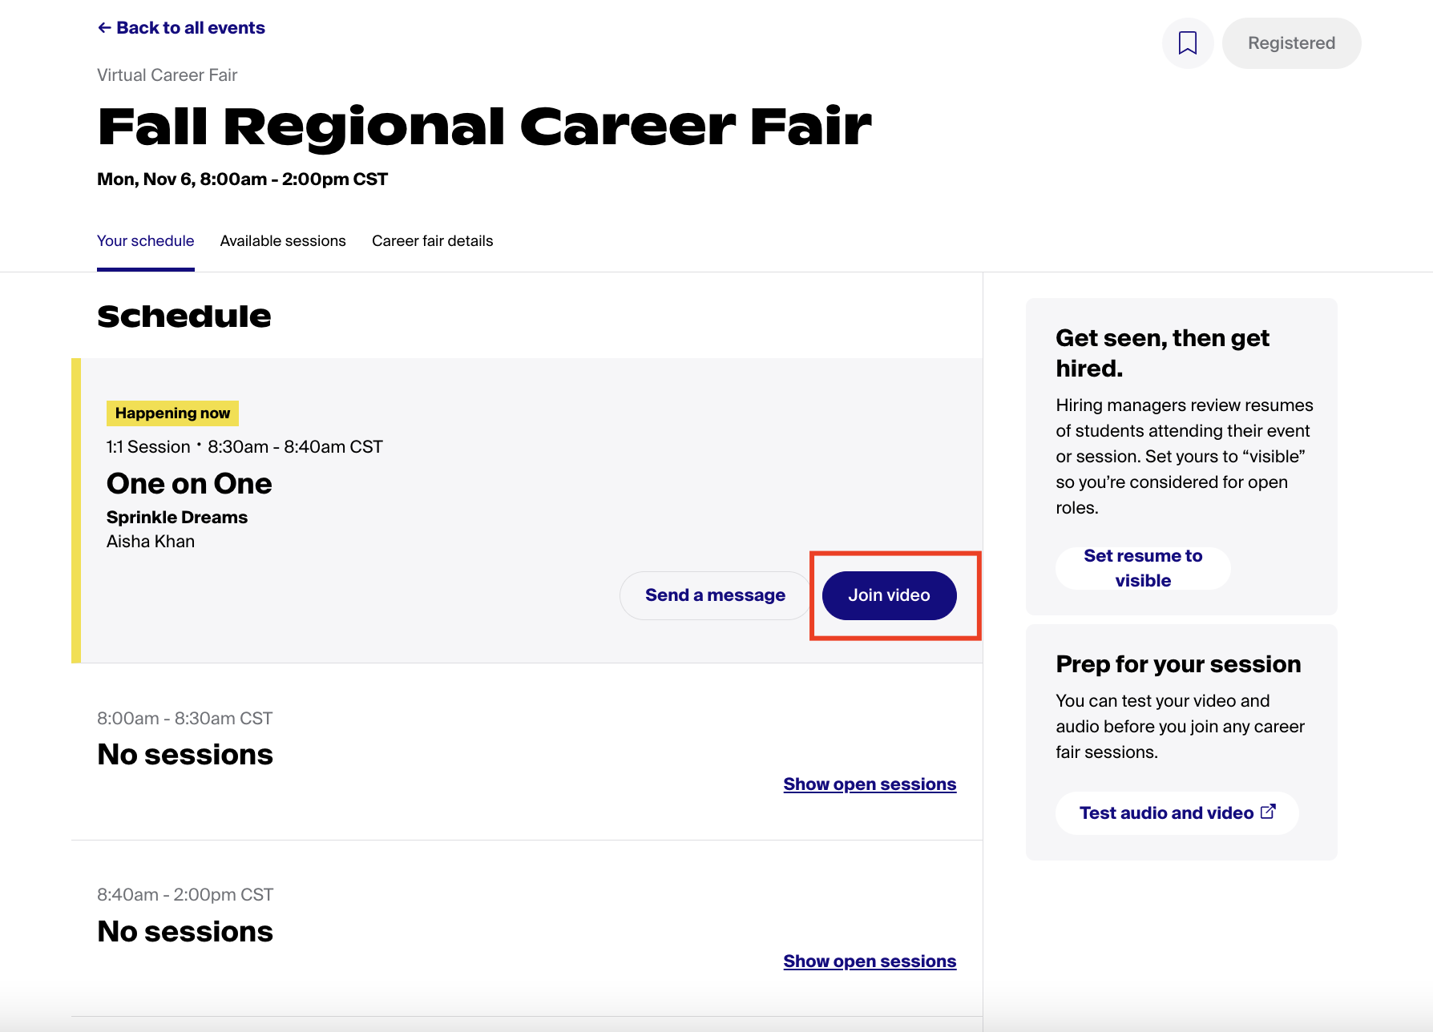Click the One on One session title
The width and height of the screenshot is (1433, 1032).
coord(189,483)
